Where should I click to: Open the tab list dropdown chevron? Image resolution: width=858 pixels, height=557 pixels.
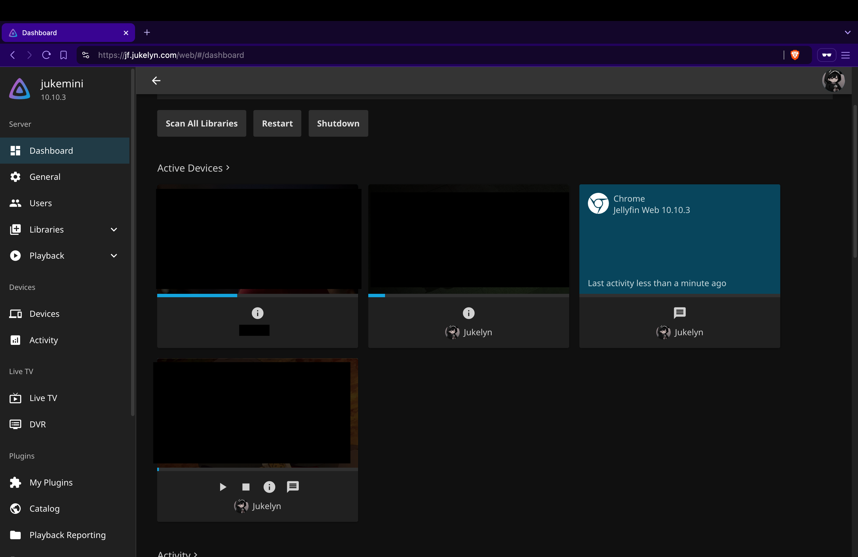click(847, 32)
